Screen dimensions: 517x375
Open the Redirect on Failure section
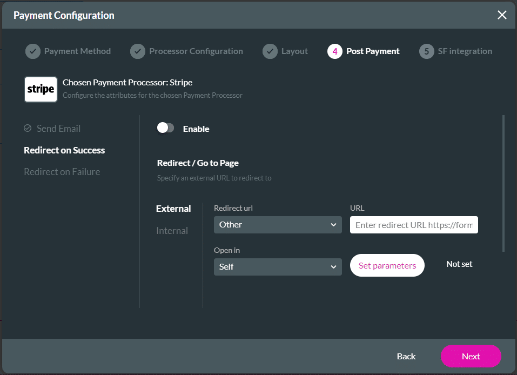62,171
